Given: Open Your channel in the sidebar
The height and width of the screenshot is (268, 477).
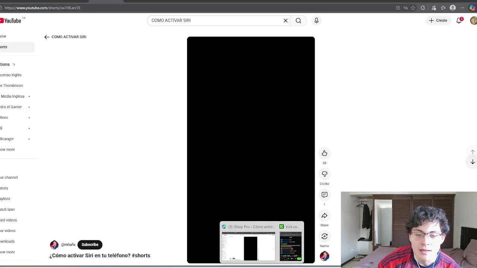Looking at the screenshot, I should tap(9, 178).
